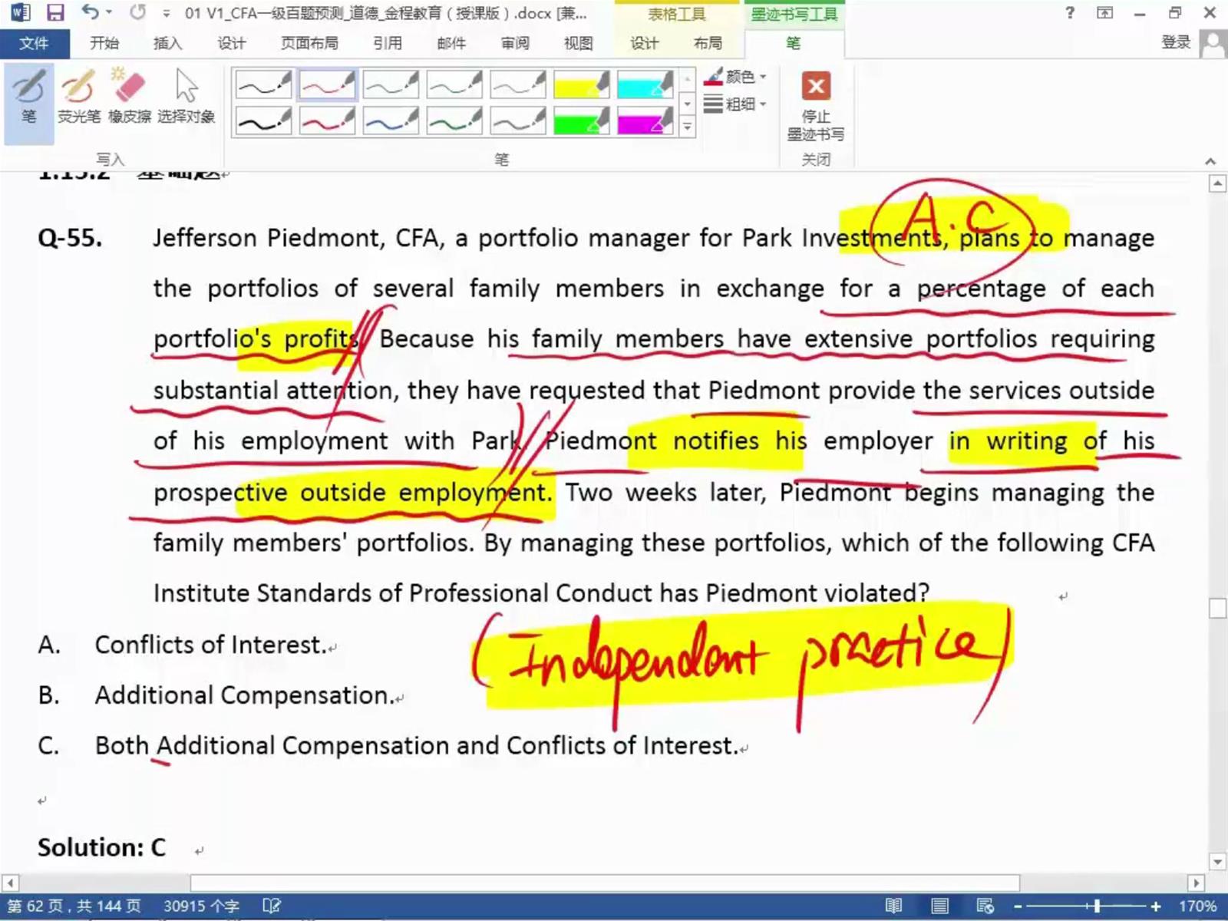Switch to Web Layout view in status bar
Viewport: 1228px width, 921px height.
point(985,906)
